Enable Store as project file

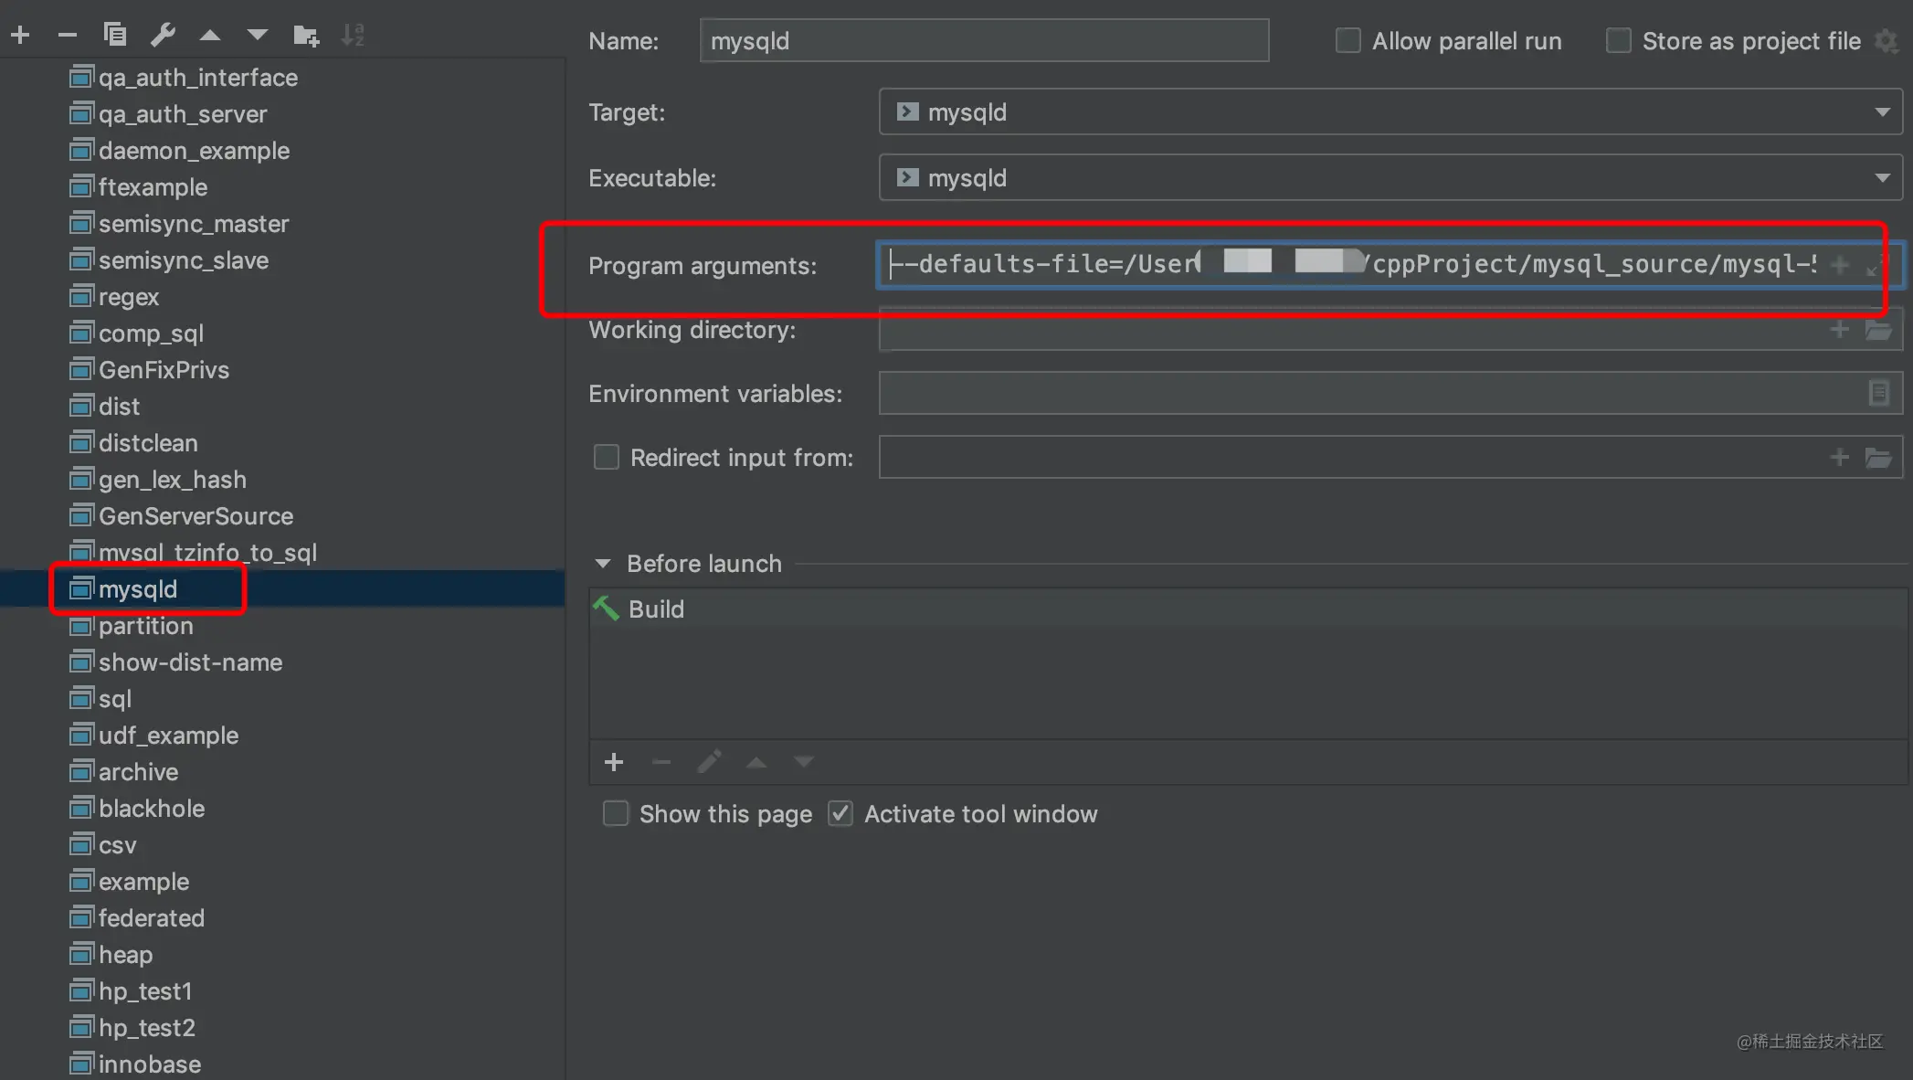[1619, 41]
